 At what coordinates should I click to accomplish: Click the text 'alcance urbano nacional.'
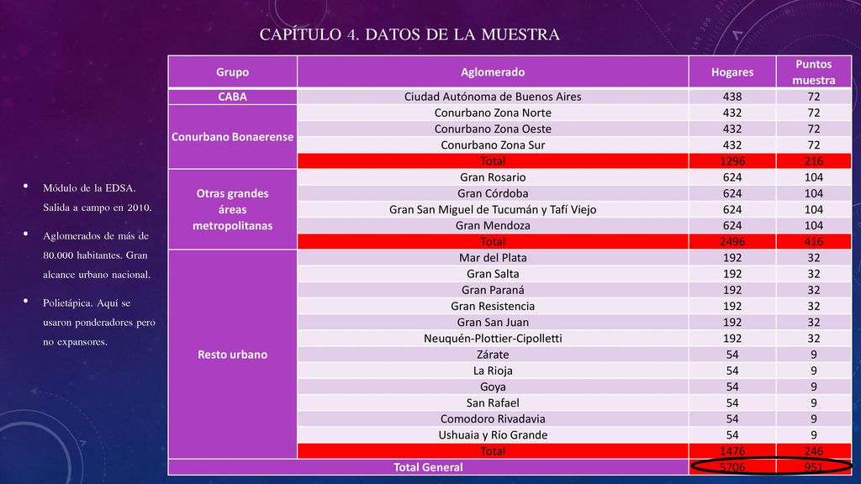[97, 275]
